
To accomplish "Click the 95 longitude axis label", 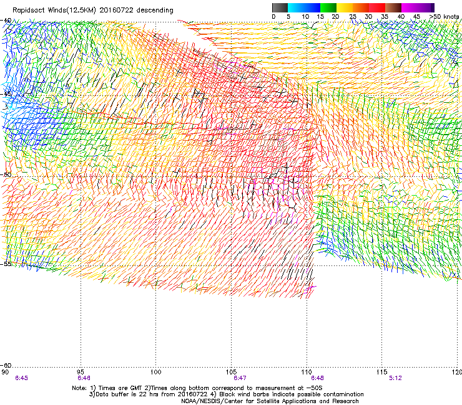I will coord(81,372).
